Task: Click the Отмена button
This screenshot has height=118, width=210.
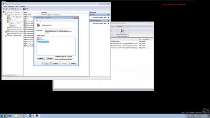Action: (55, 63)
